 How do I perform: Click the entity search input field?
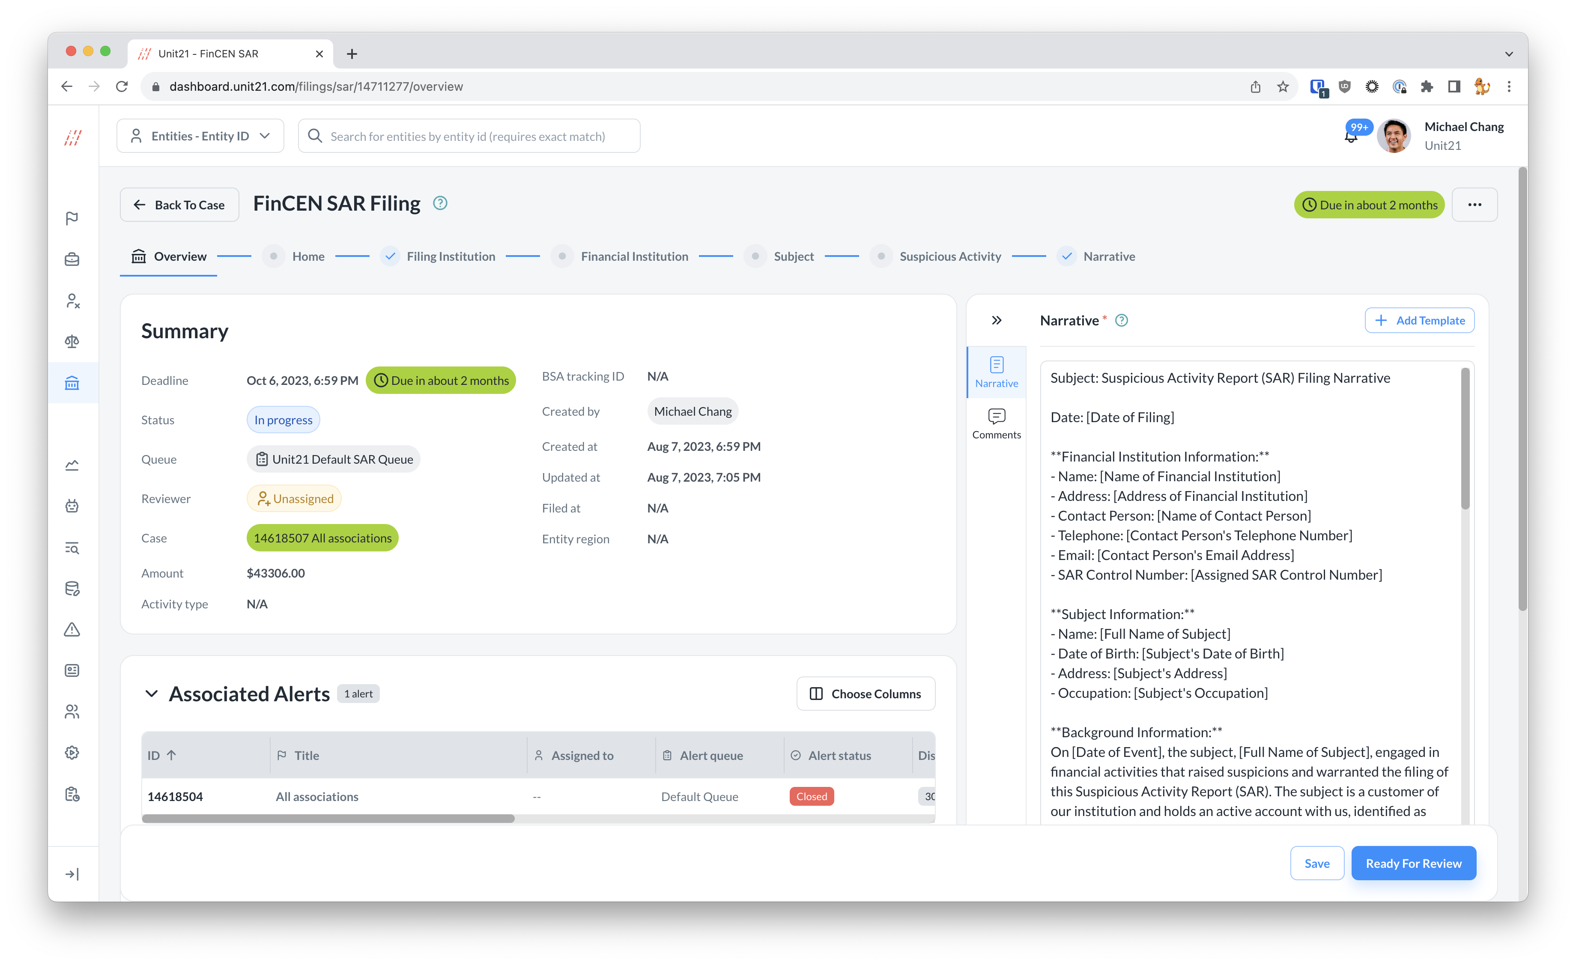coord(468,136)
